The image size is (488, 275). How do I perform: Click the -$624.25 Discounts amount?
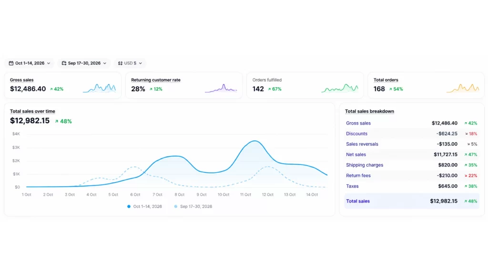[447, 134]
